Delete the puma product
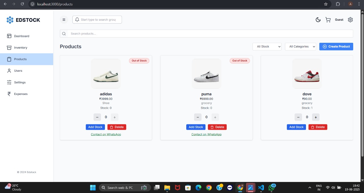 pyautogui.click(x=217, y=127)
